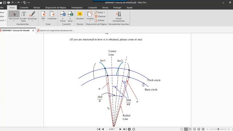Viewport: 233px width, 131px height.
Task: Open customize quick access toolbar dropdown
Action: pyautogui.click(x=29, y=3)
